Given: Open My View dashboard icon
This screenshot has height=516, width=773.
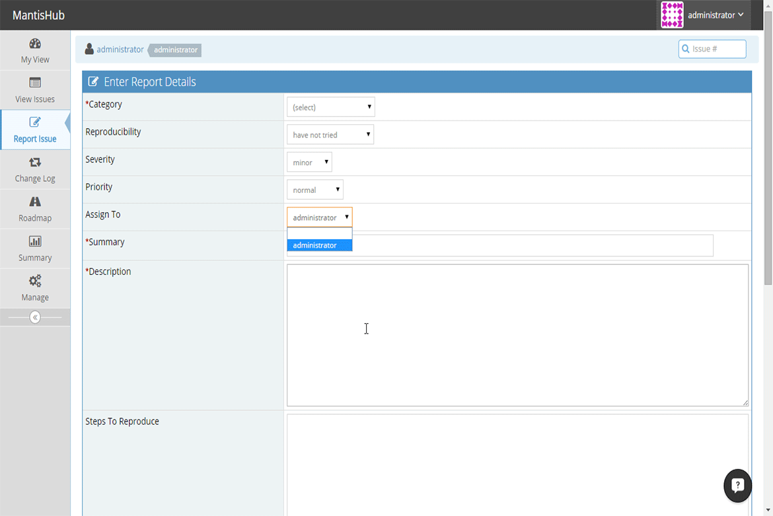Looking at the screenshot, I should tap(35, 44).
